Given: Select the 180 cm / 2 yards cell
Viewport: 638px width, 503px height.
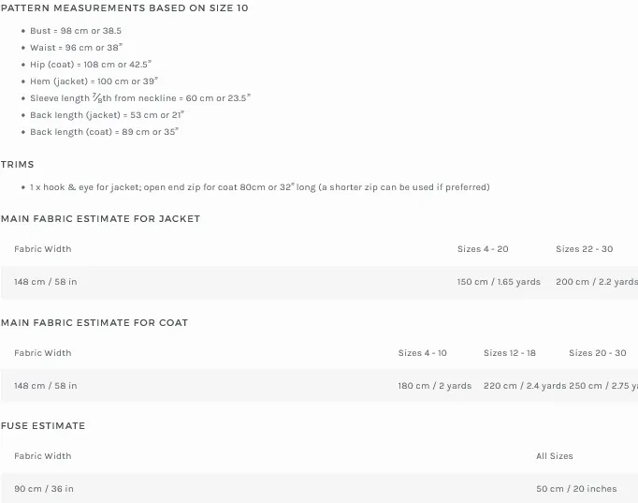Looking at the screenshot, I should 435,386.
